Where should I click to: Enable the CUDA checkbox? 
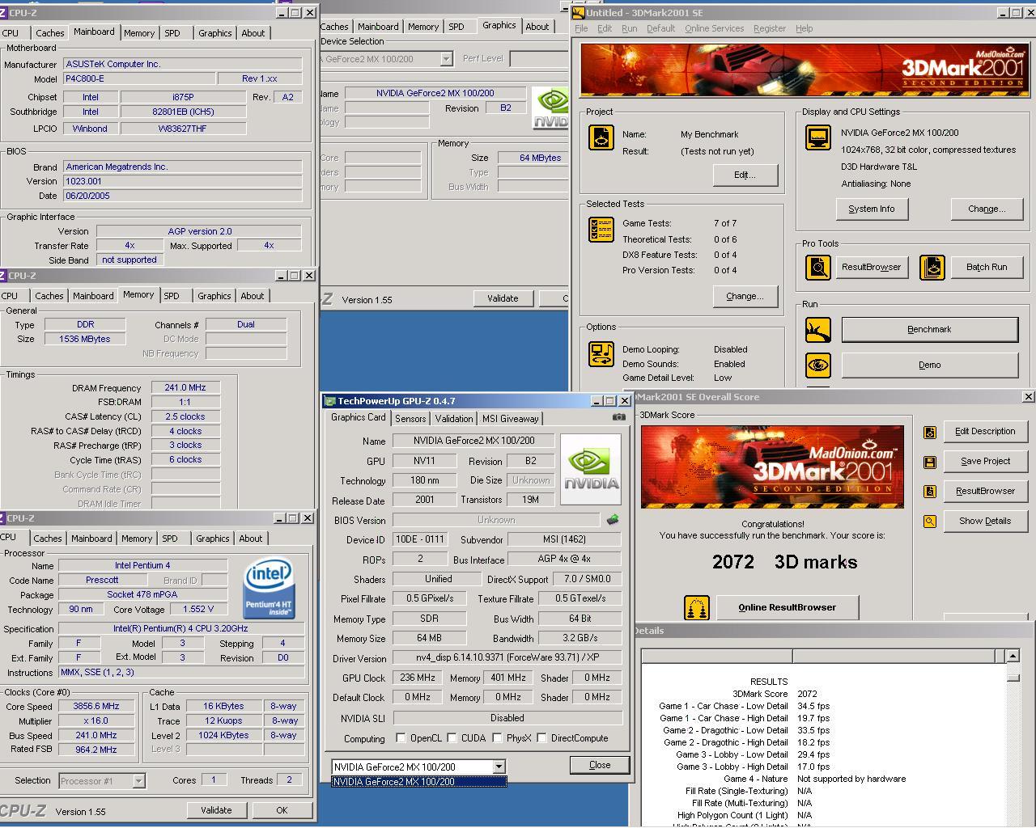[x=452, y=737]
